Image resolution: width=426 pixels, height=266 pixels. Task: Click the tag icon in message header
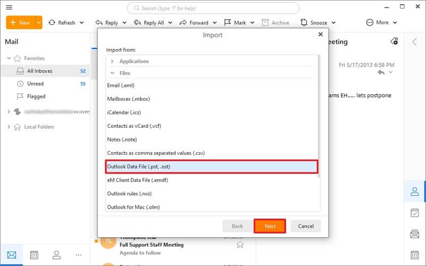(394, 41)
